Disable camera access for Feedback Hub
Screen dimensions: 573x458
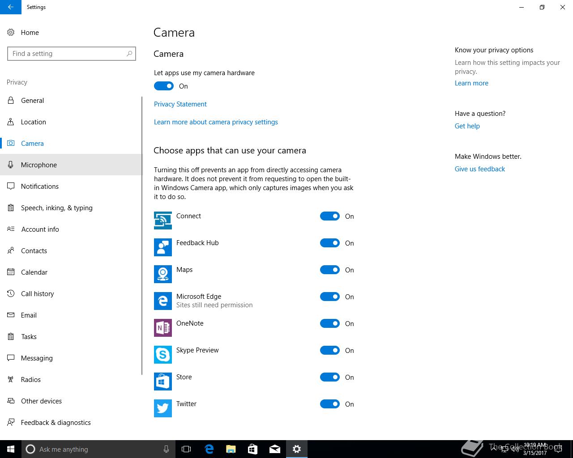tap(330, 243)
